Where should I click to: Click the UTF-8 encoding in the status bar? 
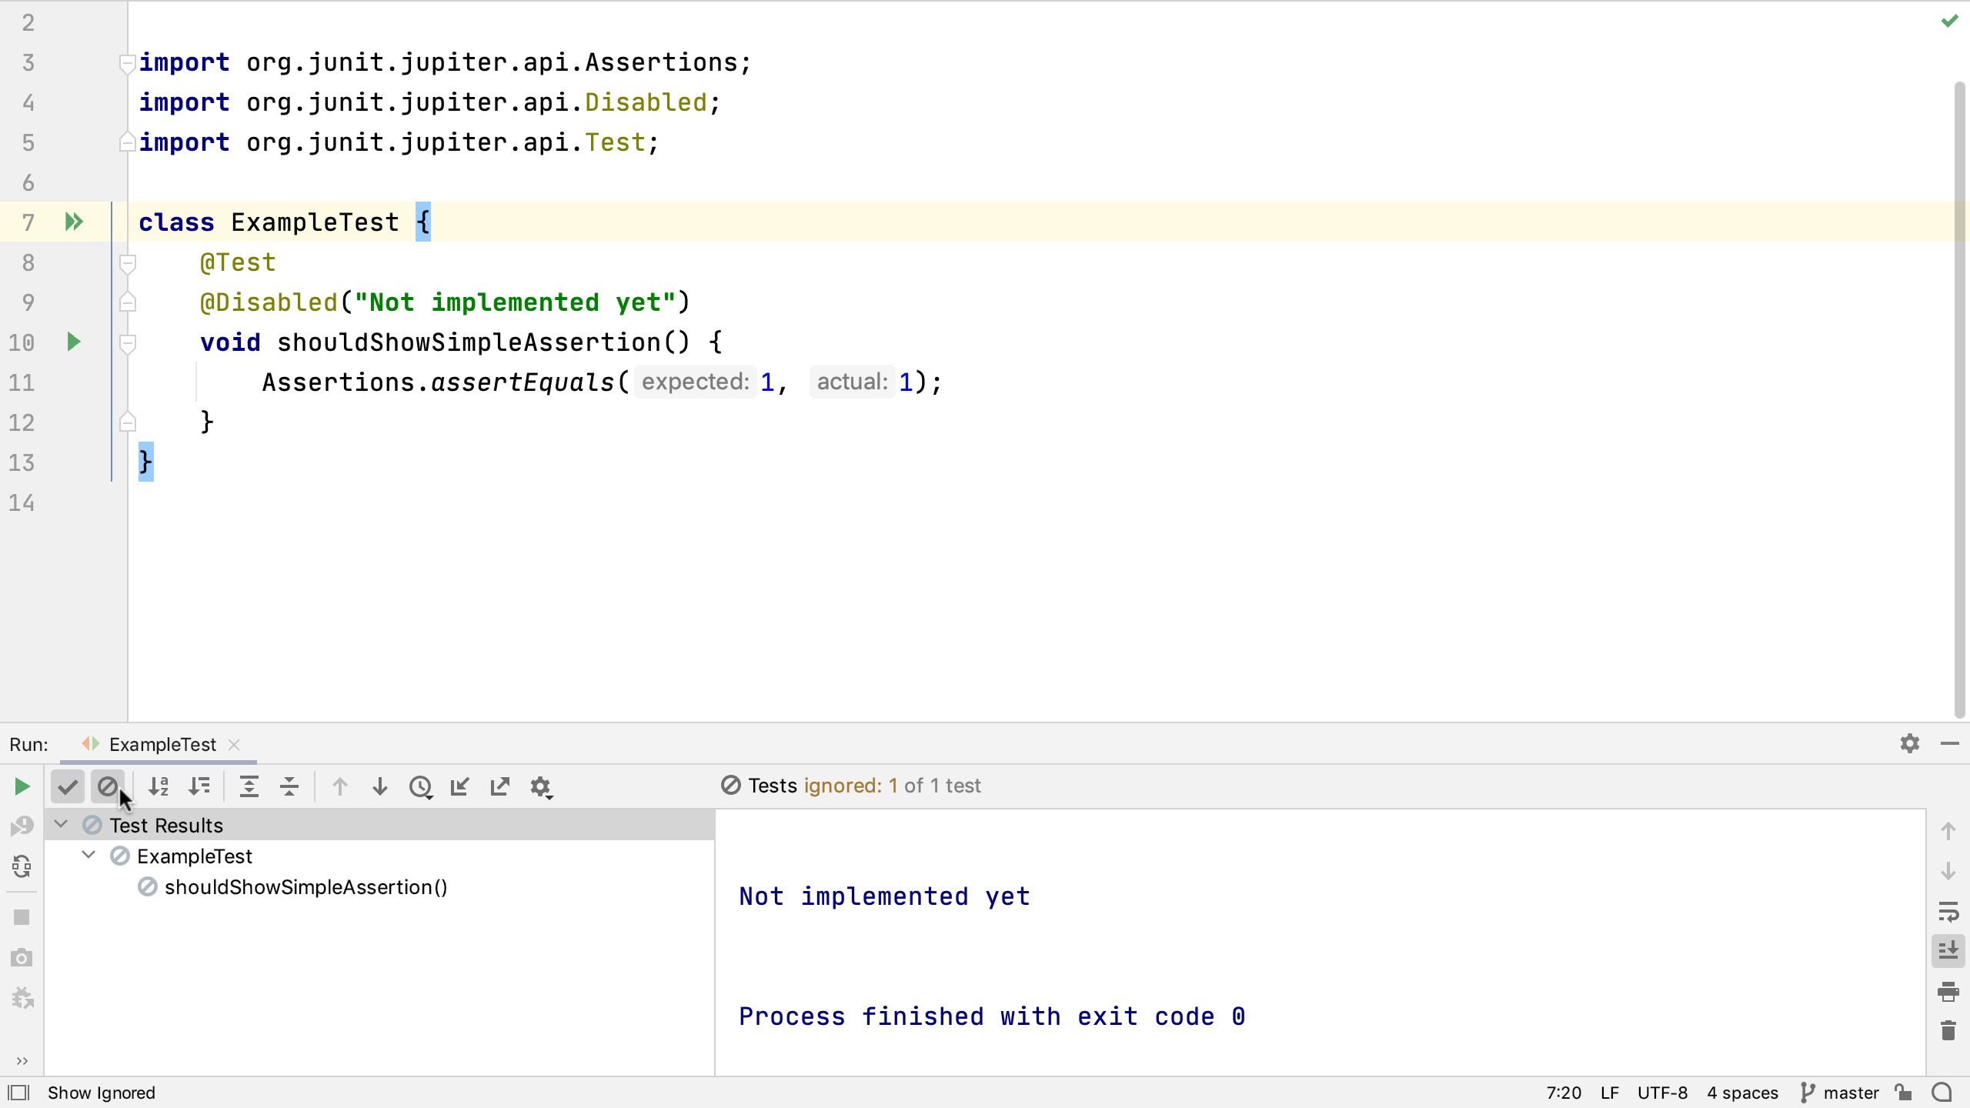(x=1662, y=1093)
